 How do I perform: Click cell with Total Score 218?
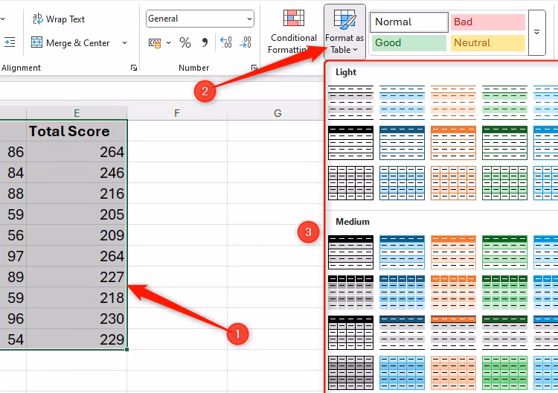pyautogui.click(x=77, y=298)
